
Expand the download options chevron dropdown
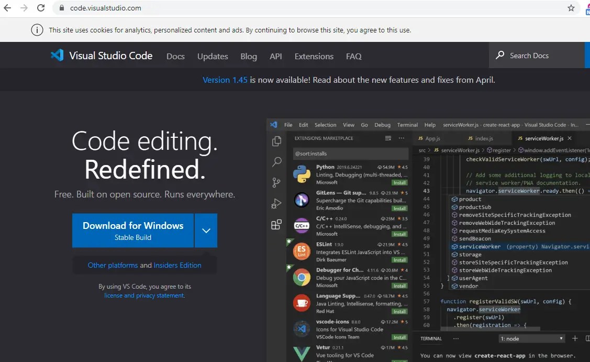pyautogui.click(x=206, y=231)
